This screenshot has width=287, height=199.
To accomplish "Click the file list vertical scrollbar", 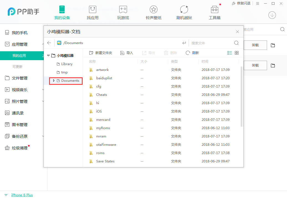I will [x=242, y=96].
